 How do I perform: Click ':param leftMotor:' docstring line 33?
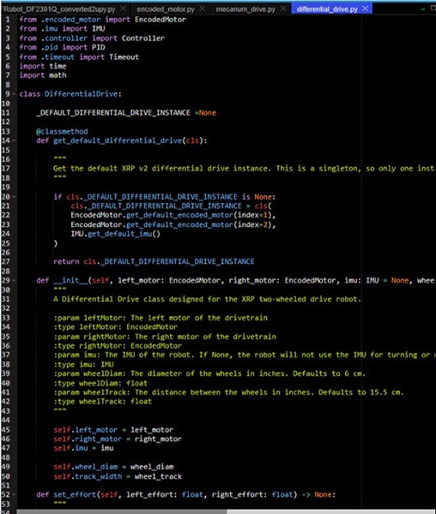tap(160, 318)
